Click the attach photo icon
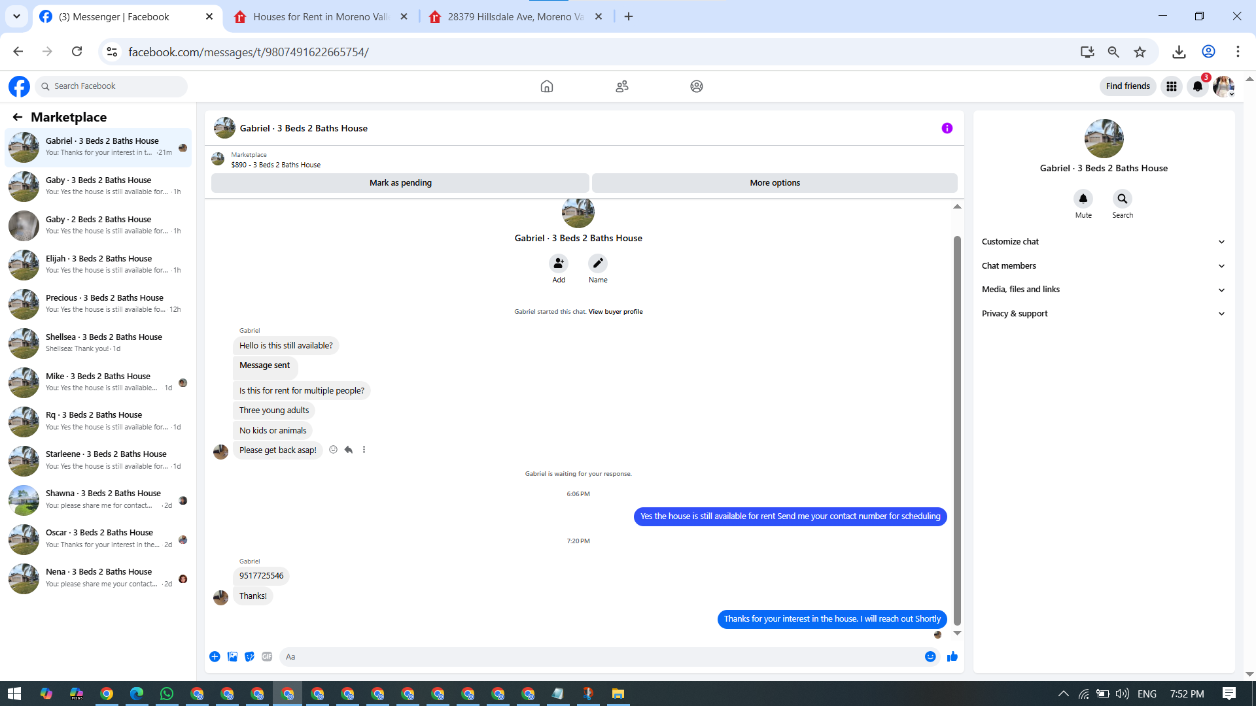This screenshot has width=1256, height=706. (x=232, y=656)
